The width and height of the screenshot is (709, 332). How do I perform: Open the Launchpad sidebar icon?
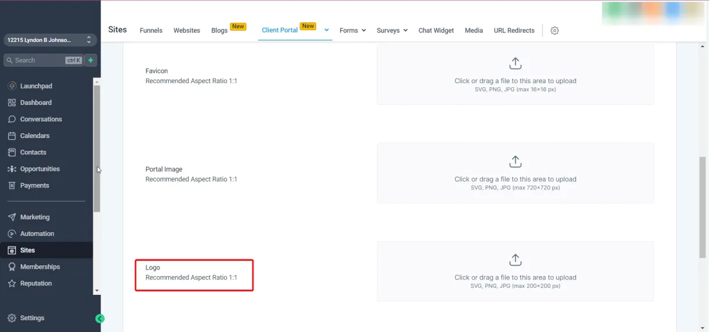[12, 86]
